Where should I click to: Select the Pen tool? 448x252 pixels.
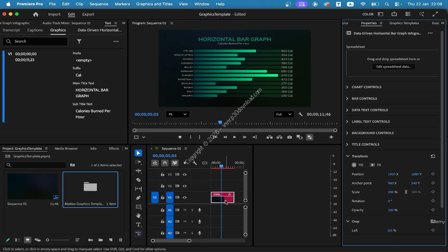[x=139, y=198]
